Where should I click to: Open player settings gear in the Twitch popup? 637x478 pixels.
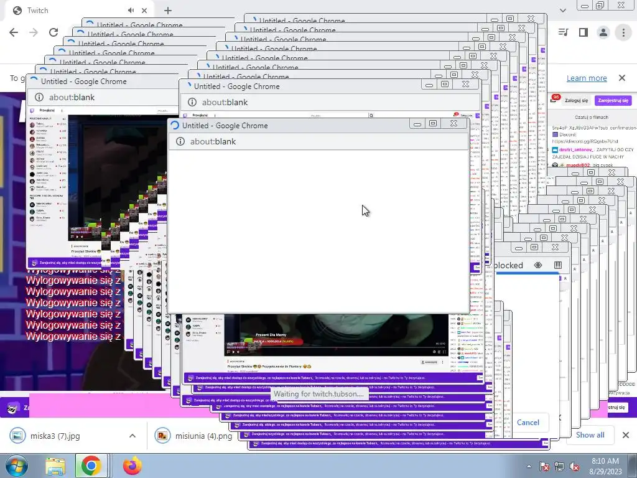click(x=434, y=352)
